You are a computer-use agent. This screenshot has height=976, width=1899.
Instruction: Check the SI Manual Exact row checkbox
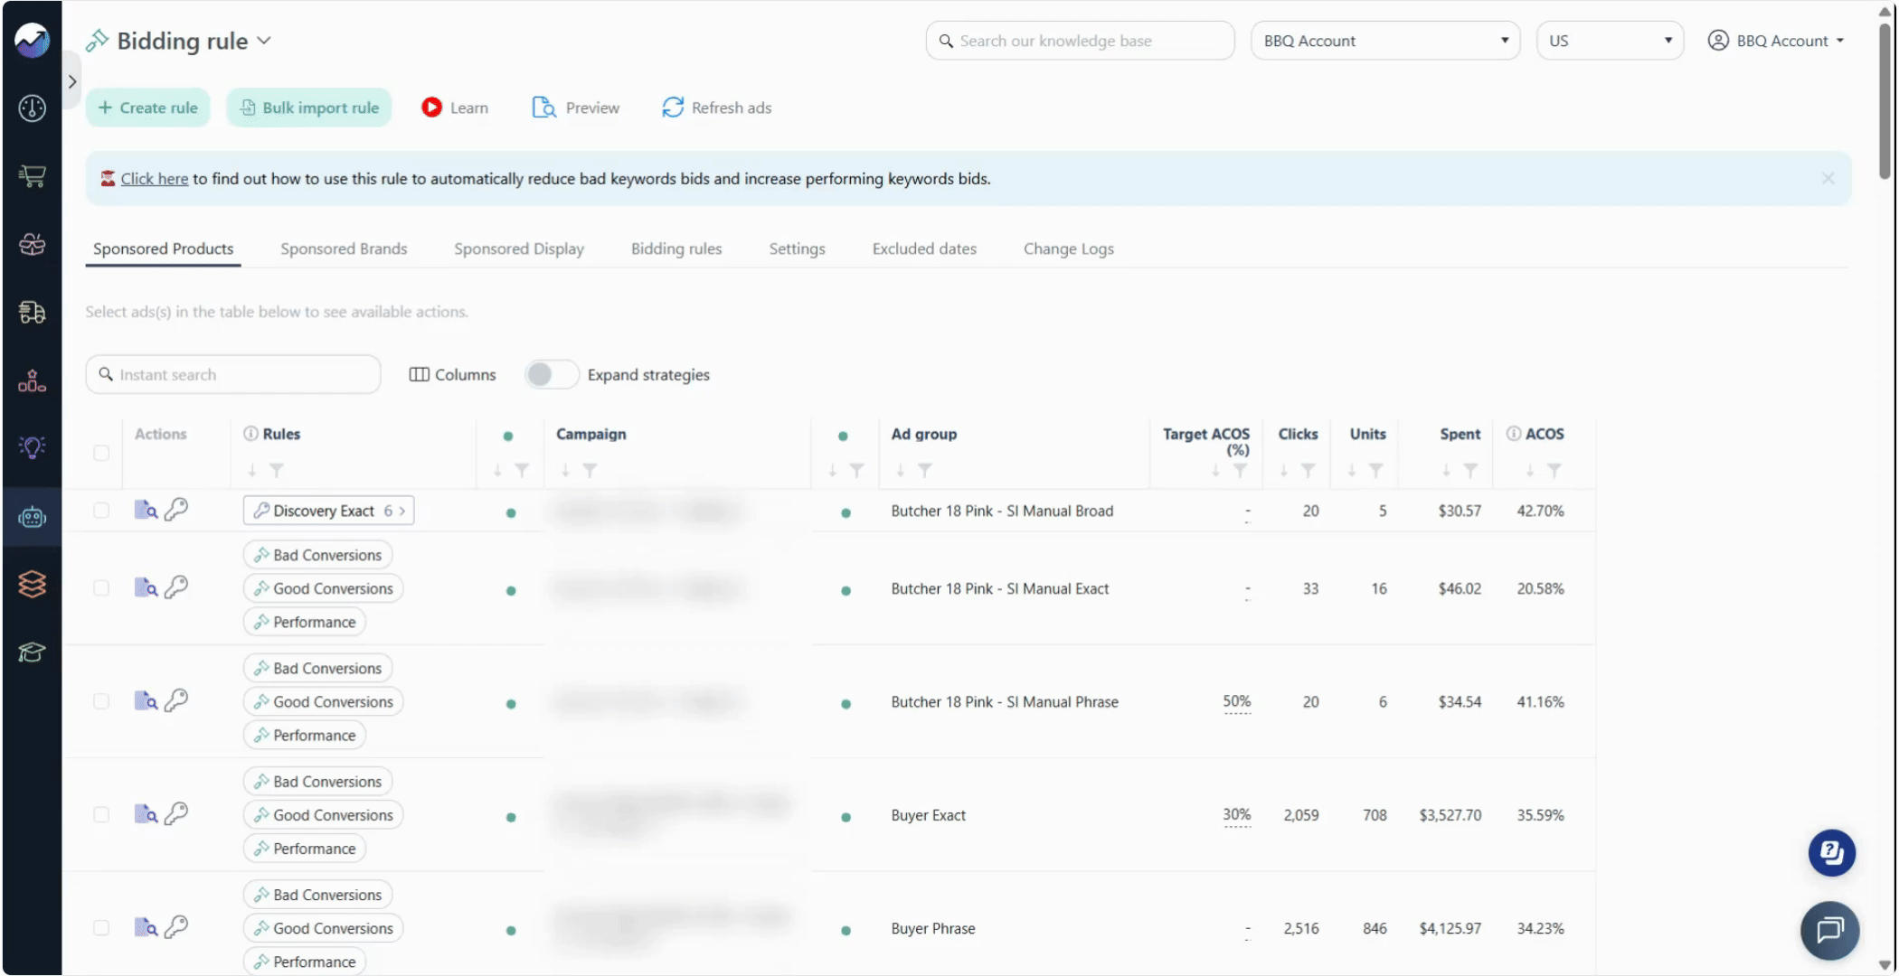coord(101,588)
